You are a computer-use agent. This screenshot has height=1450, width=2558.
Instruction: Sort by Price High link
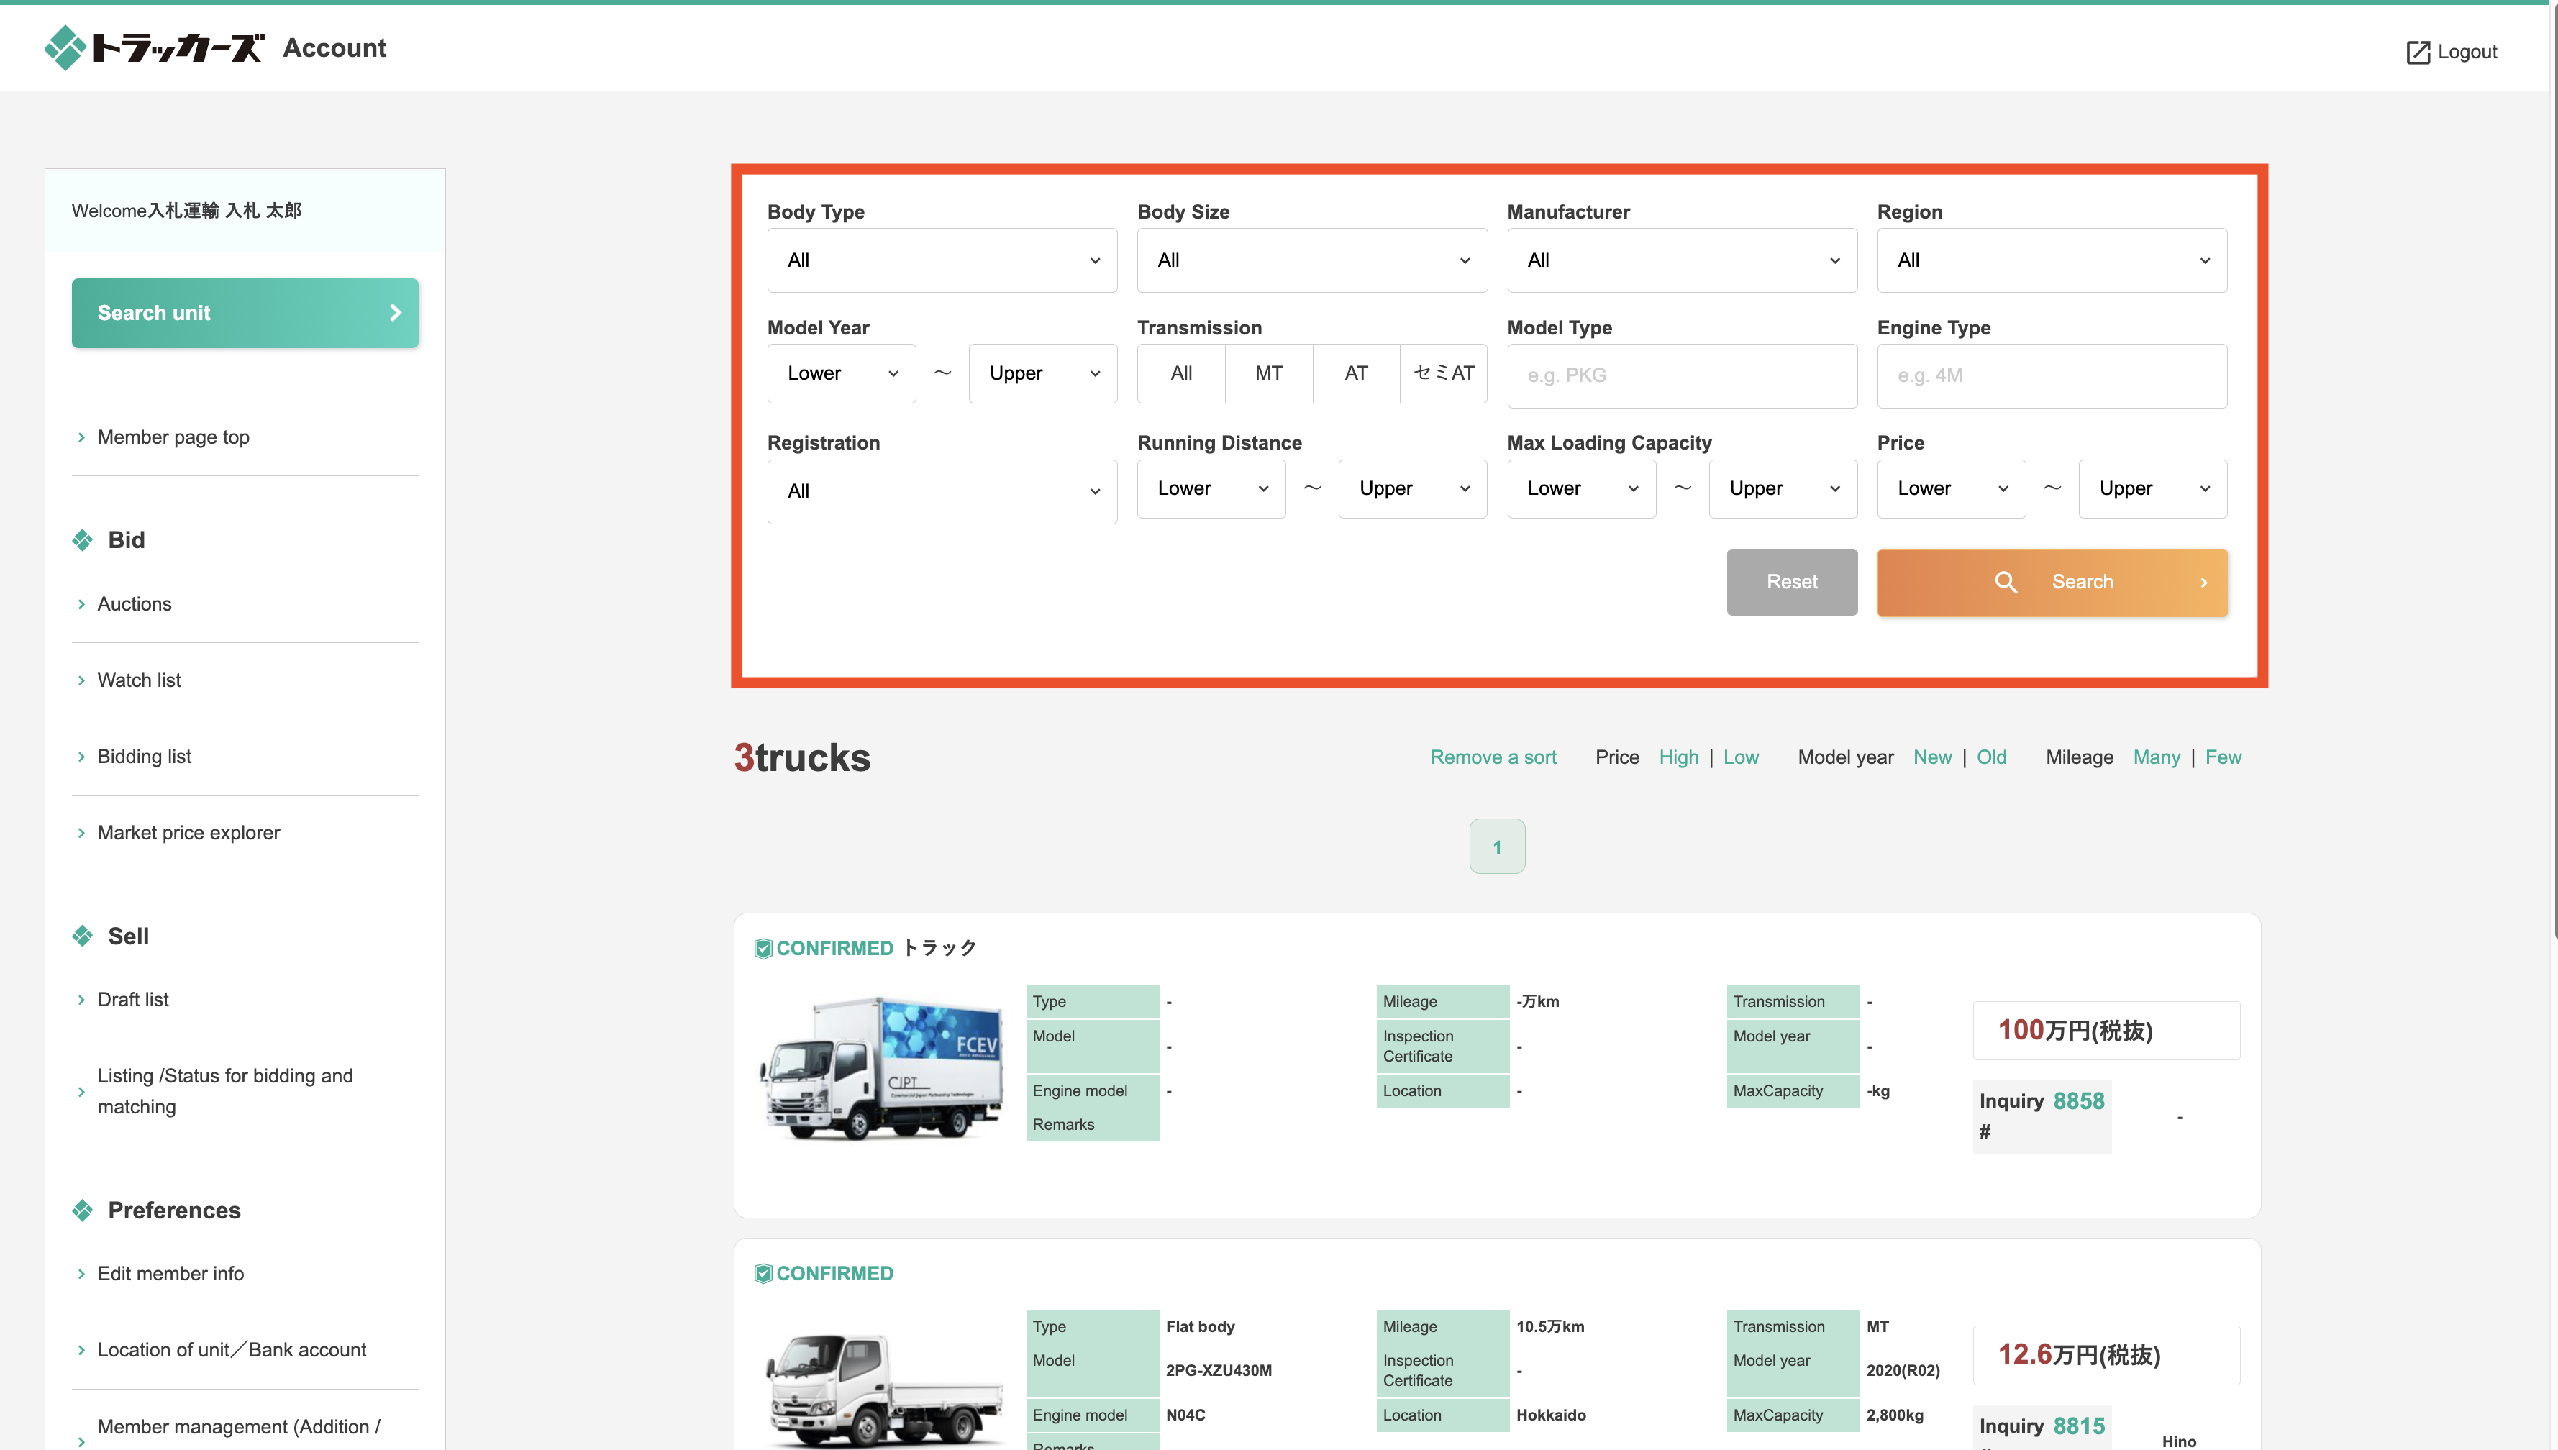click(1678, 757)
